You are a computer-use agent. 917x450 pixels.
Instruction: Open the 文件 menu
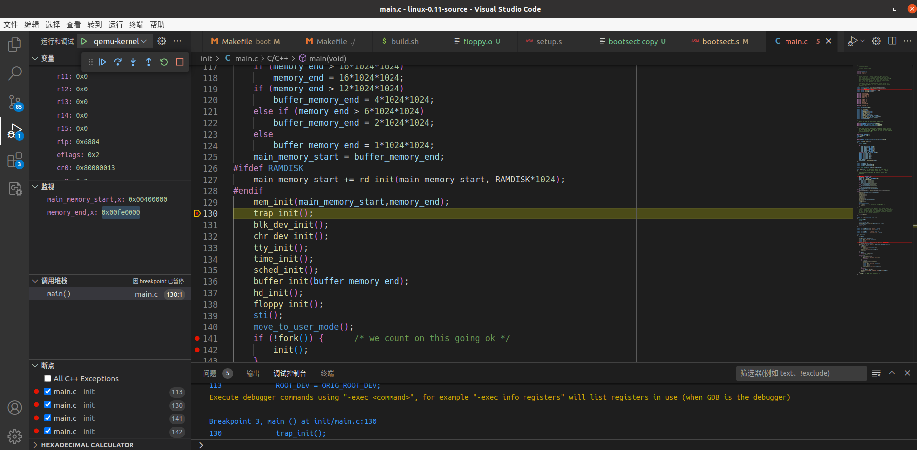tap(11, 25)
